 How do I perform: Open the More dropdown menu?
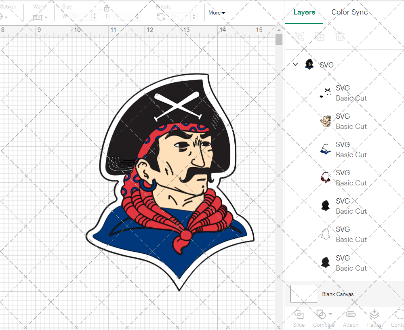click(217, 13)
